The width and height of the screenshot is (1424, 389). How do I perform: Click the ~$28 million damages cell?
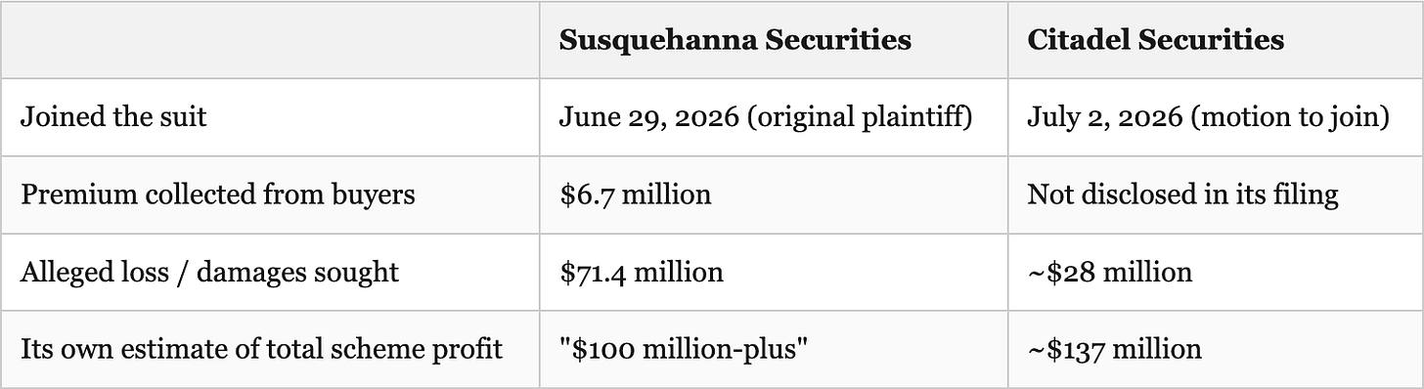tap(1215, 272)
